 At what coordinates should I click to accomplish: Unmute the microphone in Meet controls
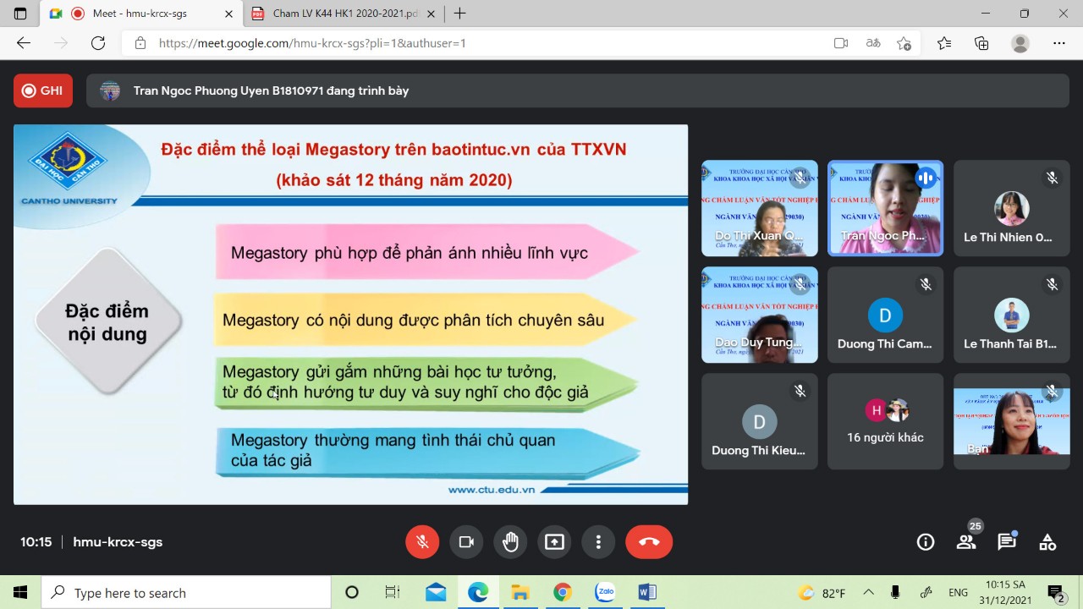coord(422,542)
